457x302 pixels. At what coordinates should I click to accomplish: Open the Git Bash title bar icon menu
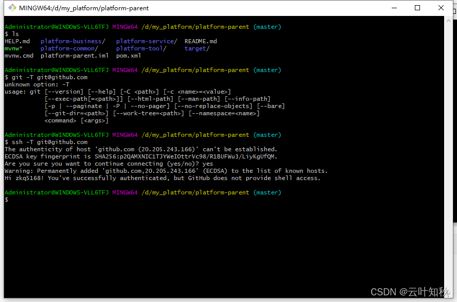click(12, 8)
